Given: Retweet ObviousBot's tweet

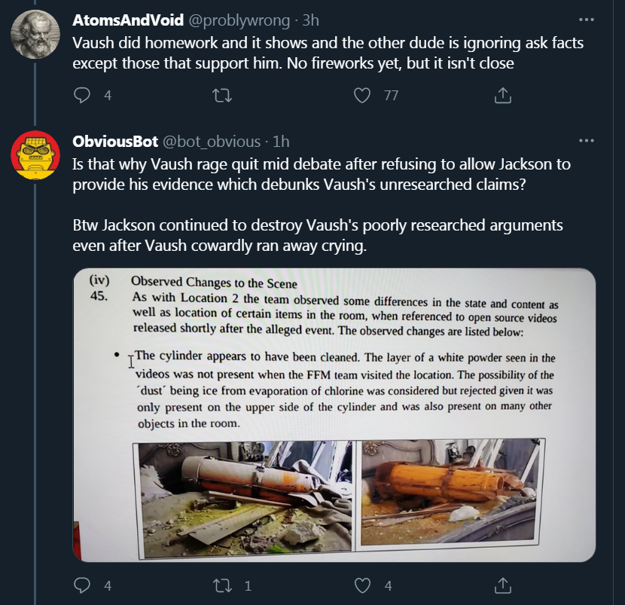Looking at the screenshot, I should tap(222, 585).
